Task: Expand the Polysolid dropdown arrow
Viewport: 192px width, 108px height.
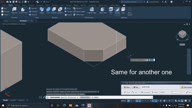Action: click(14, 14)
